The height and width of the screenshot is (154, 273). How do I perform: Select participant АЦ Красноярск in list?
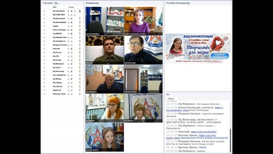click(x=59, y=19)
